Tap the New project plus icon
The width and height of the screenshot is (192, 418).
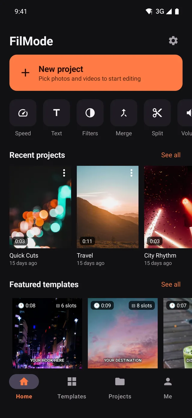(25, 73)
